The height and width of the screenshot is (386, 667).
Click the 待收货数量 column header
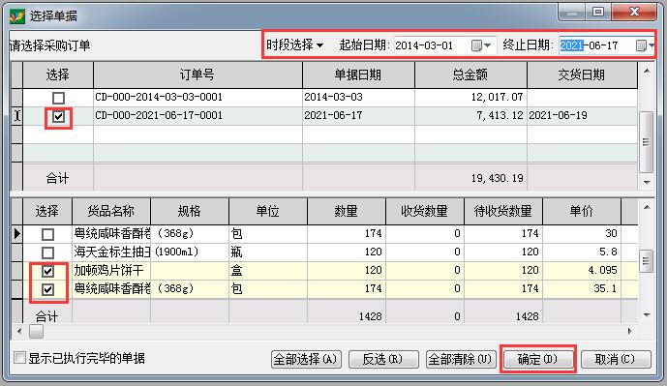pyautogui.click(x=503, y=211)
